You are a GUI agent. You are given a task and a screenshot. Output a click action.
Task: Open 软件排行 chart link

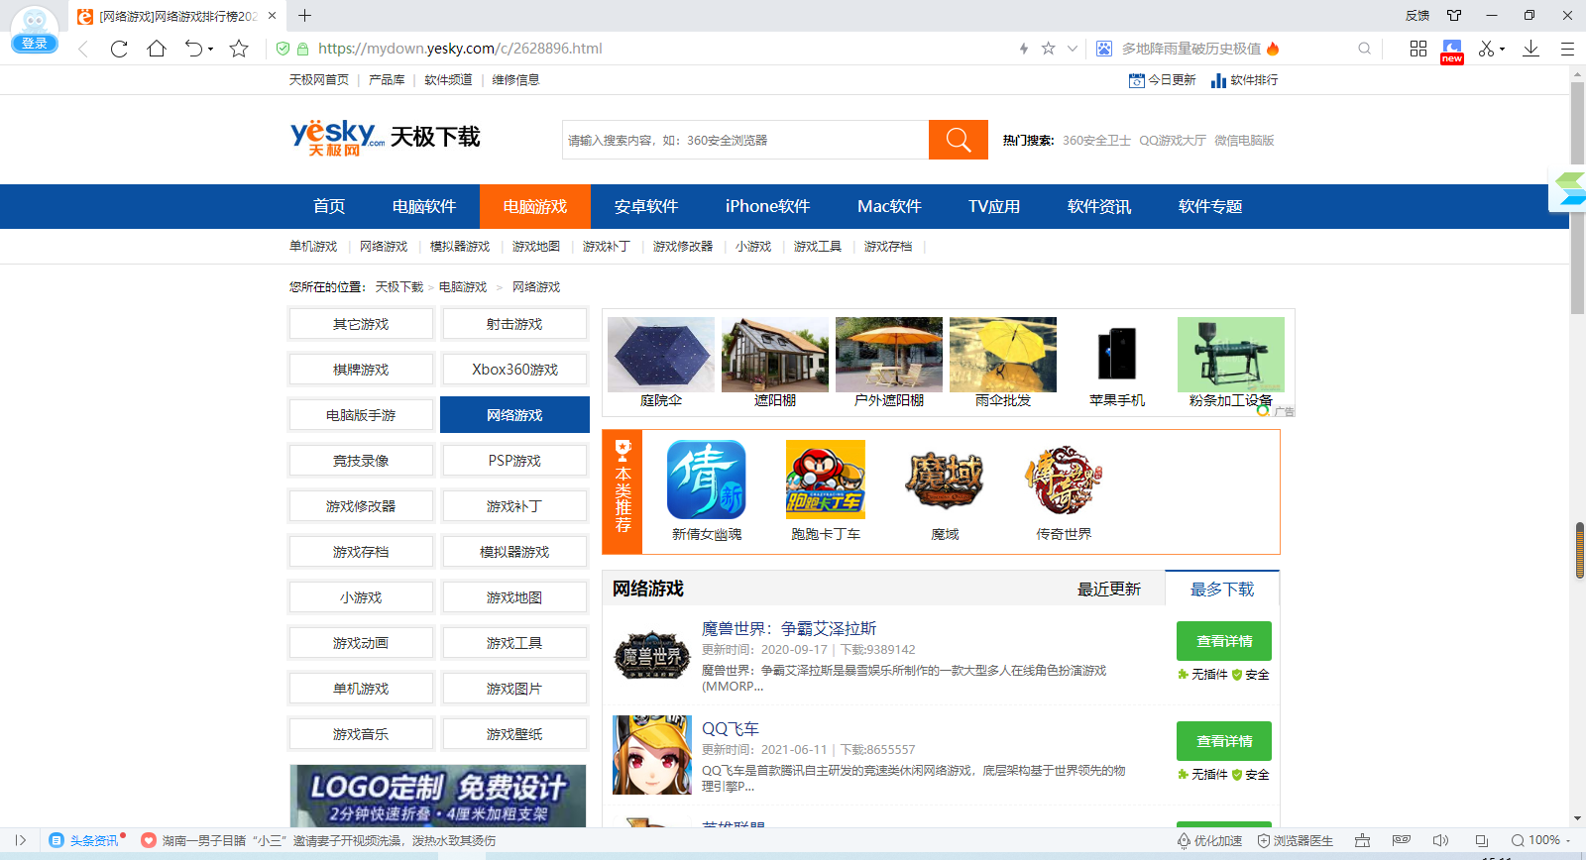click(x=1244, y=80)
